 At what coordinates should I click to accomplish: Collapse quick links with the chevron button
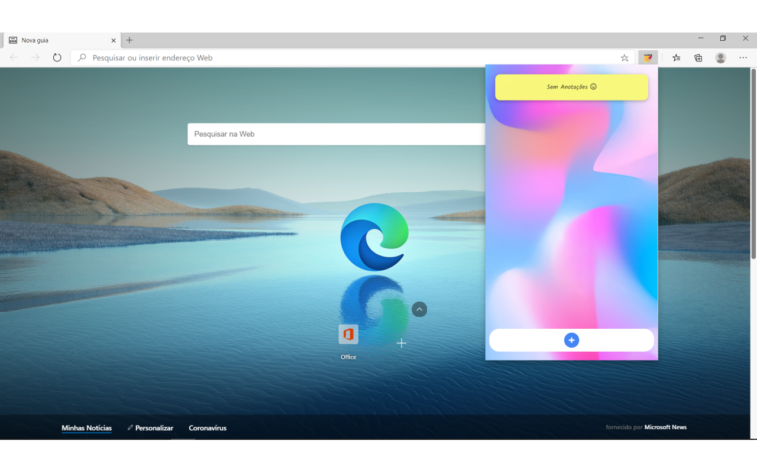419,309
